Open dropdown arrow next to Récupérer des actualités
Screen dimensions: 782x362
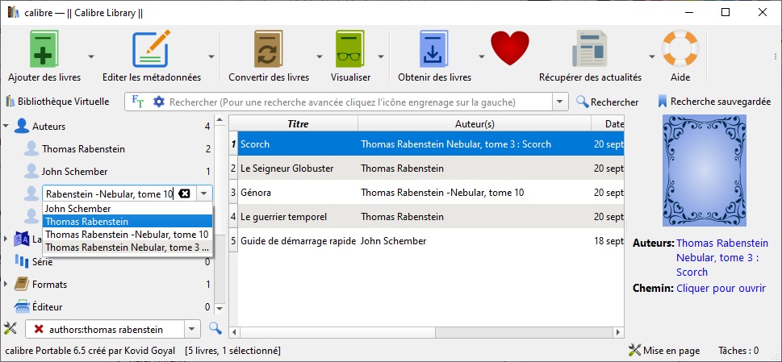pyautogui.click(x=652, y=56)
